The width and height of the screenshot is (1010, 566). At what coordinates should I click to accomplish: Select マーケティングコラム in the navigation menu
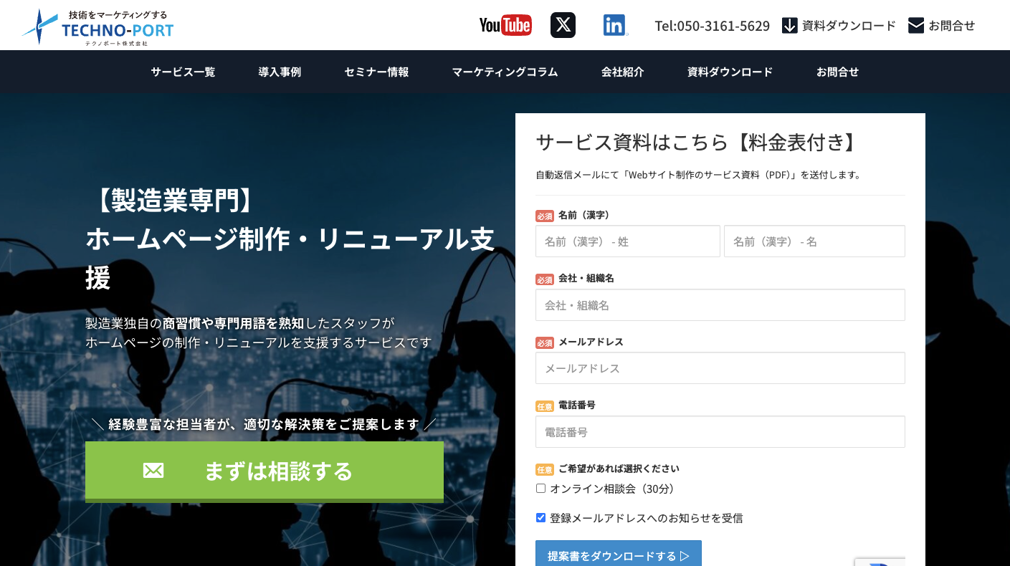click(x=505, y=72)
